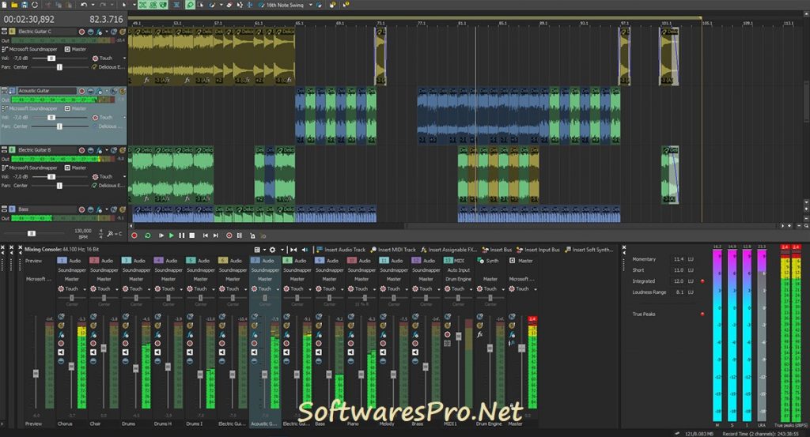The image size is (810, 437).
Task: Open Touch automation dropdown on channel 1 Audio
Action: point(85,289)
